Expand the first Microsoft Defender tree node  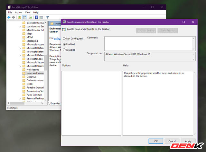[x=20, y=48]
